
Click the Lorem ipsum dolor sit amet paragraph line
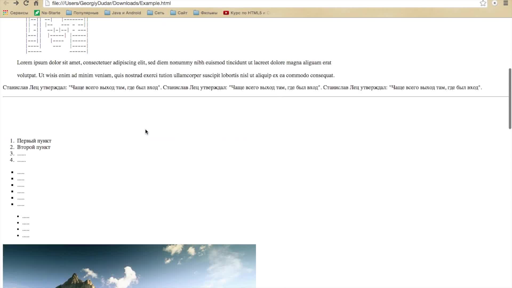point(174,63)
